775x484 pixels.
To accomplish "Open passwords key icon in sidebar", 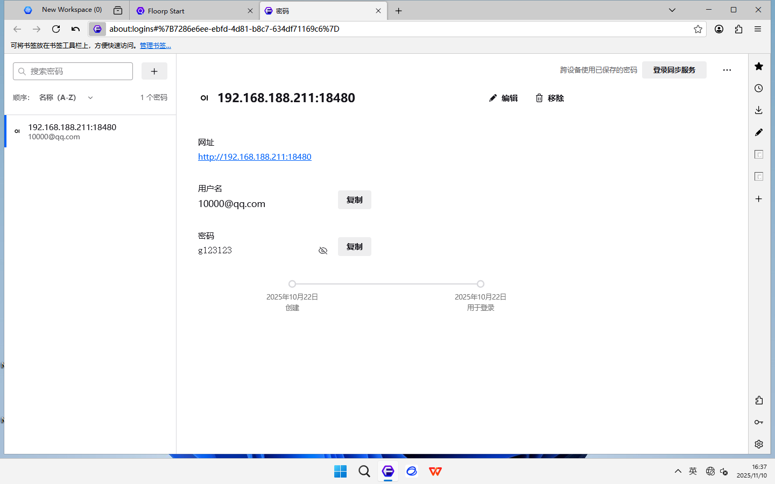I will pyautogui.click(x=759, y=422).
